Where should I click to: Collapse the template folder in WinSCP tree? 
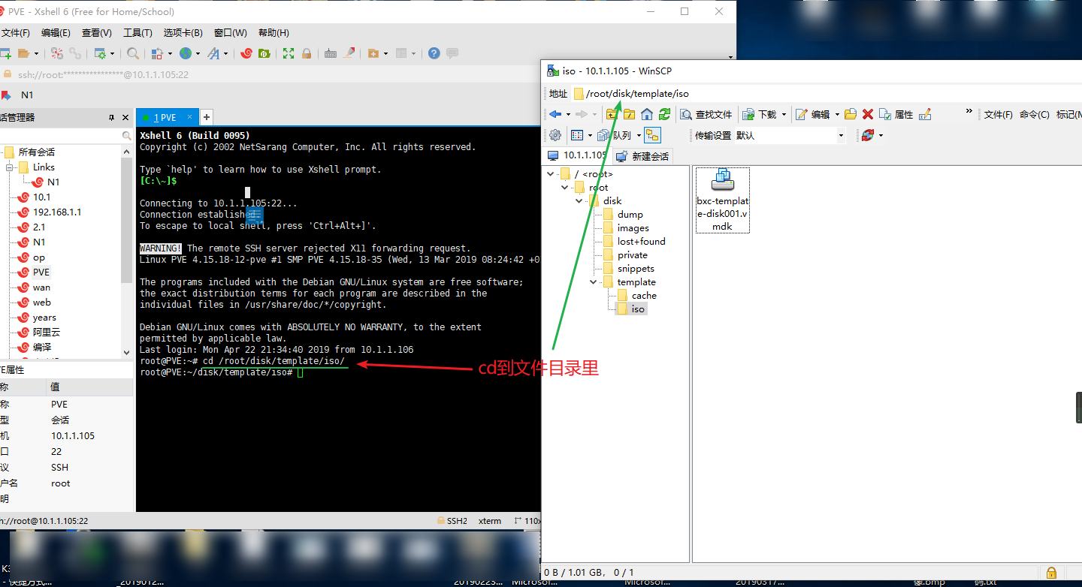click(593, 282)
